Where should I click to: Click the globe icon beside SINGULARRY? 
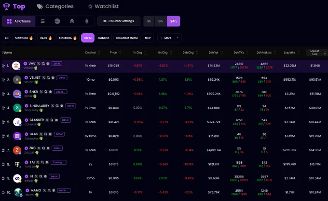[62, 106]
